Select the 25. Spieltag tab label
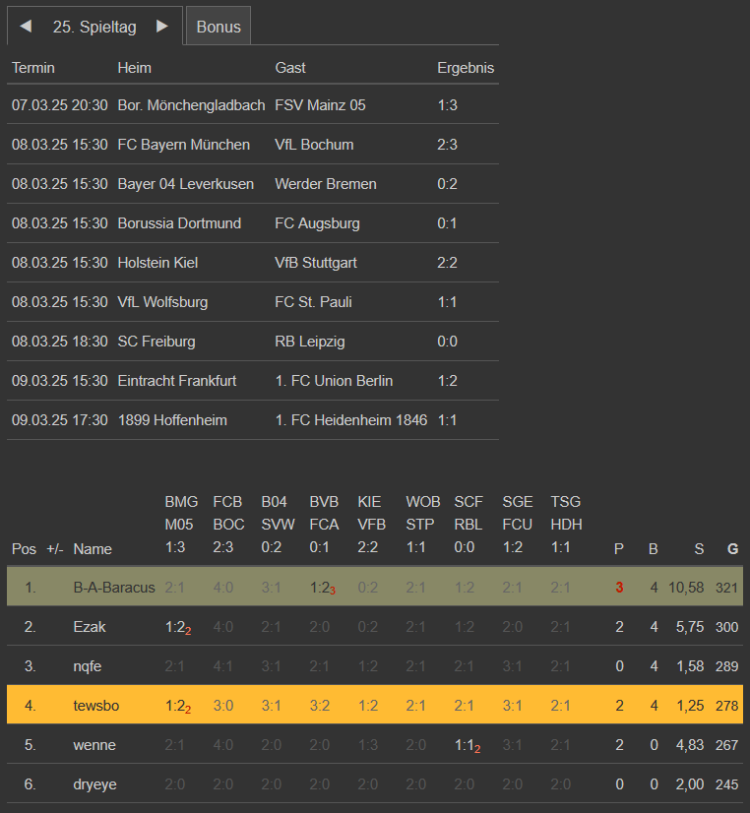 (x=94, y=27)
